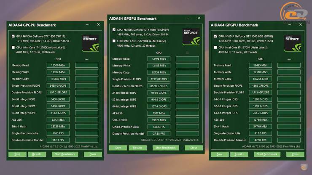This screenshot has width=312, height=175.
Task: Toggle GTX 1060 6GB GPU checkbox
Action: (215, 36)
